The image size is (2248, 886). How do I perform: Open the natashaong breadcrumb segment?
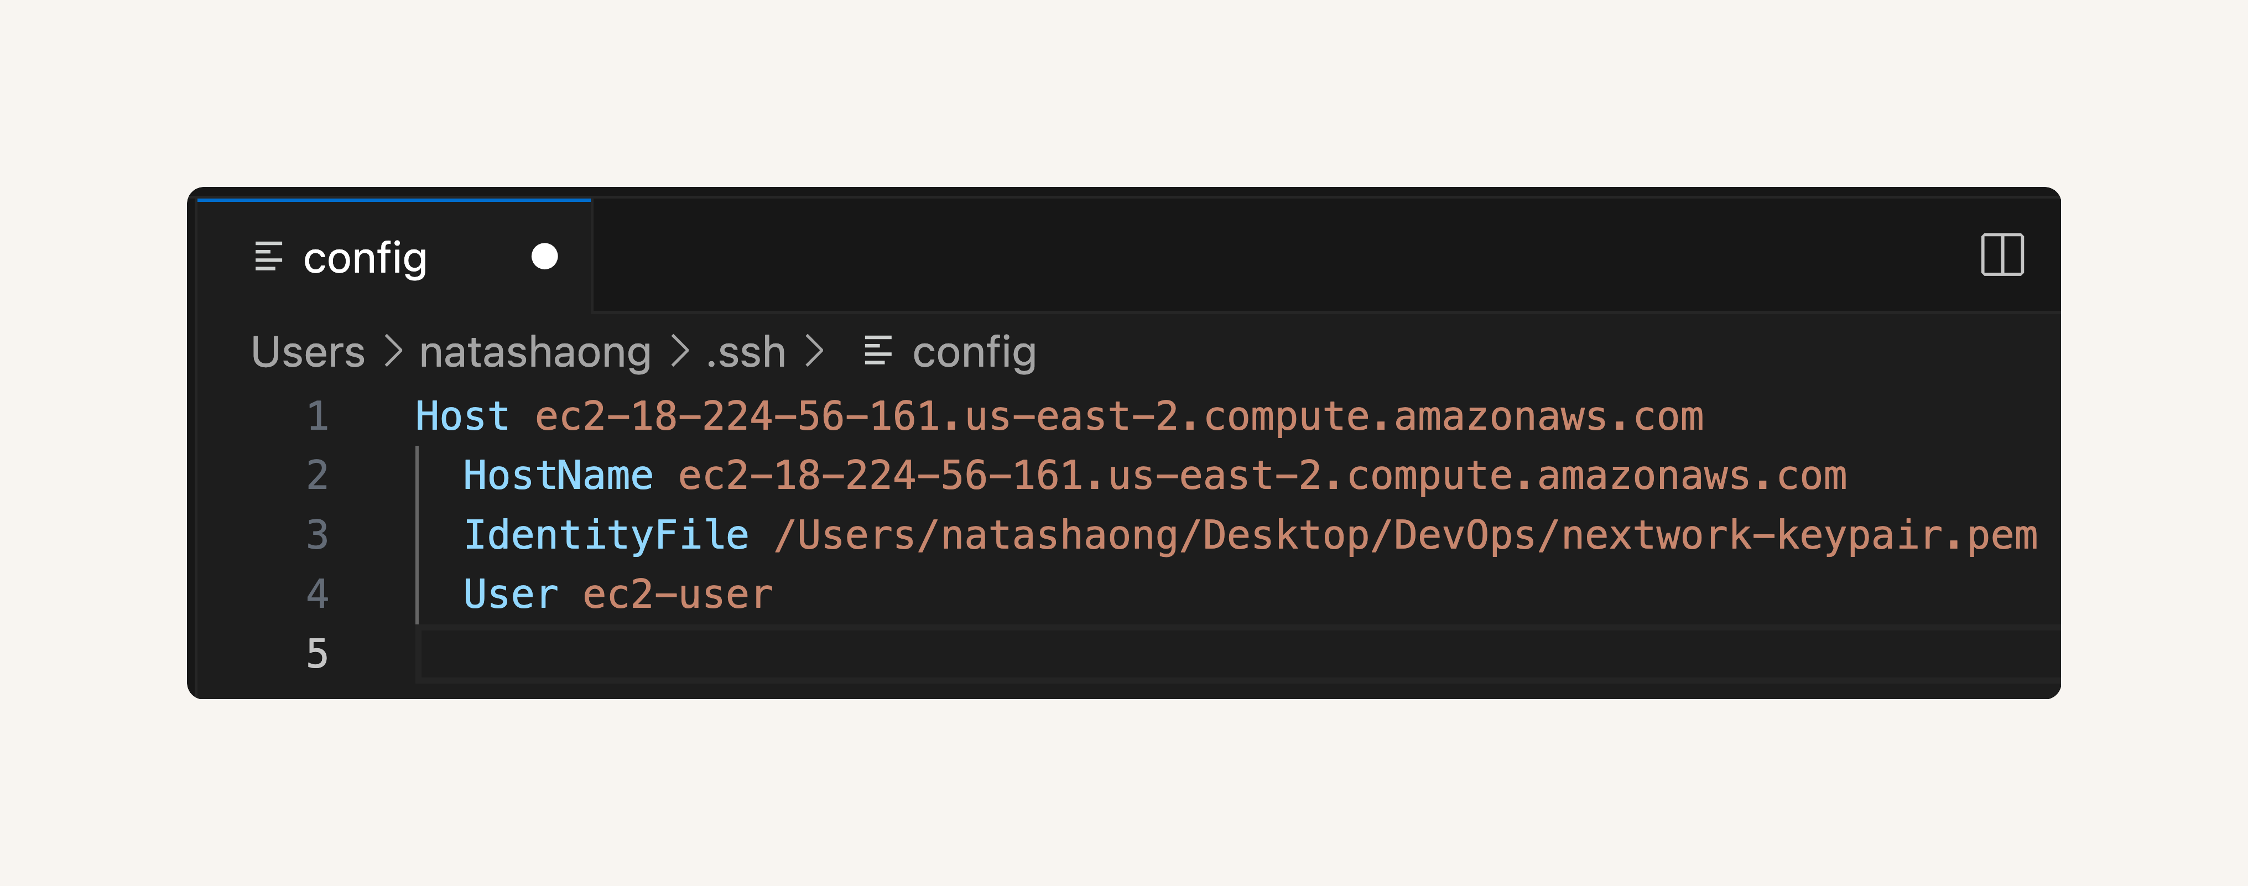[535, 352]
